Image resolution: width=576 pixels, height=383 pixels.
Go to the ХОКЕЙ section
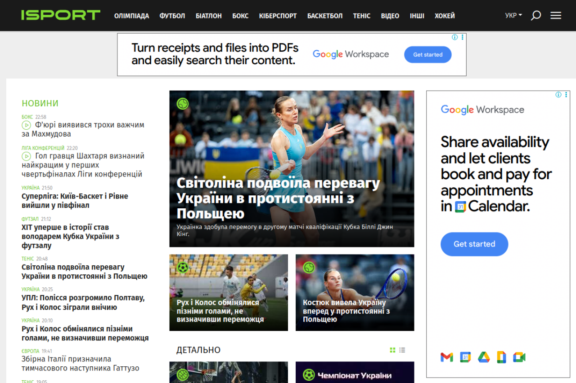point(445,16)
